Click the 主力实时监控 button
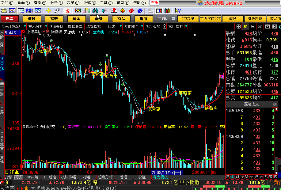 pyautogui.click(x=211, y=19)
